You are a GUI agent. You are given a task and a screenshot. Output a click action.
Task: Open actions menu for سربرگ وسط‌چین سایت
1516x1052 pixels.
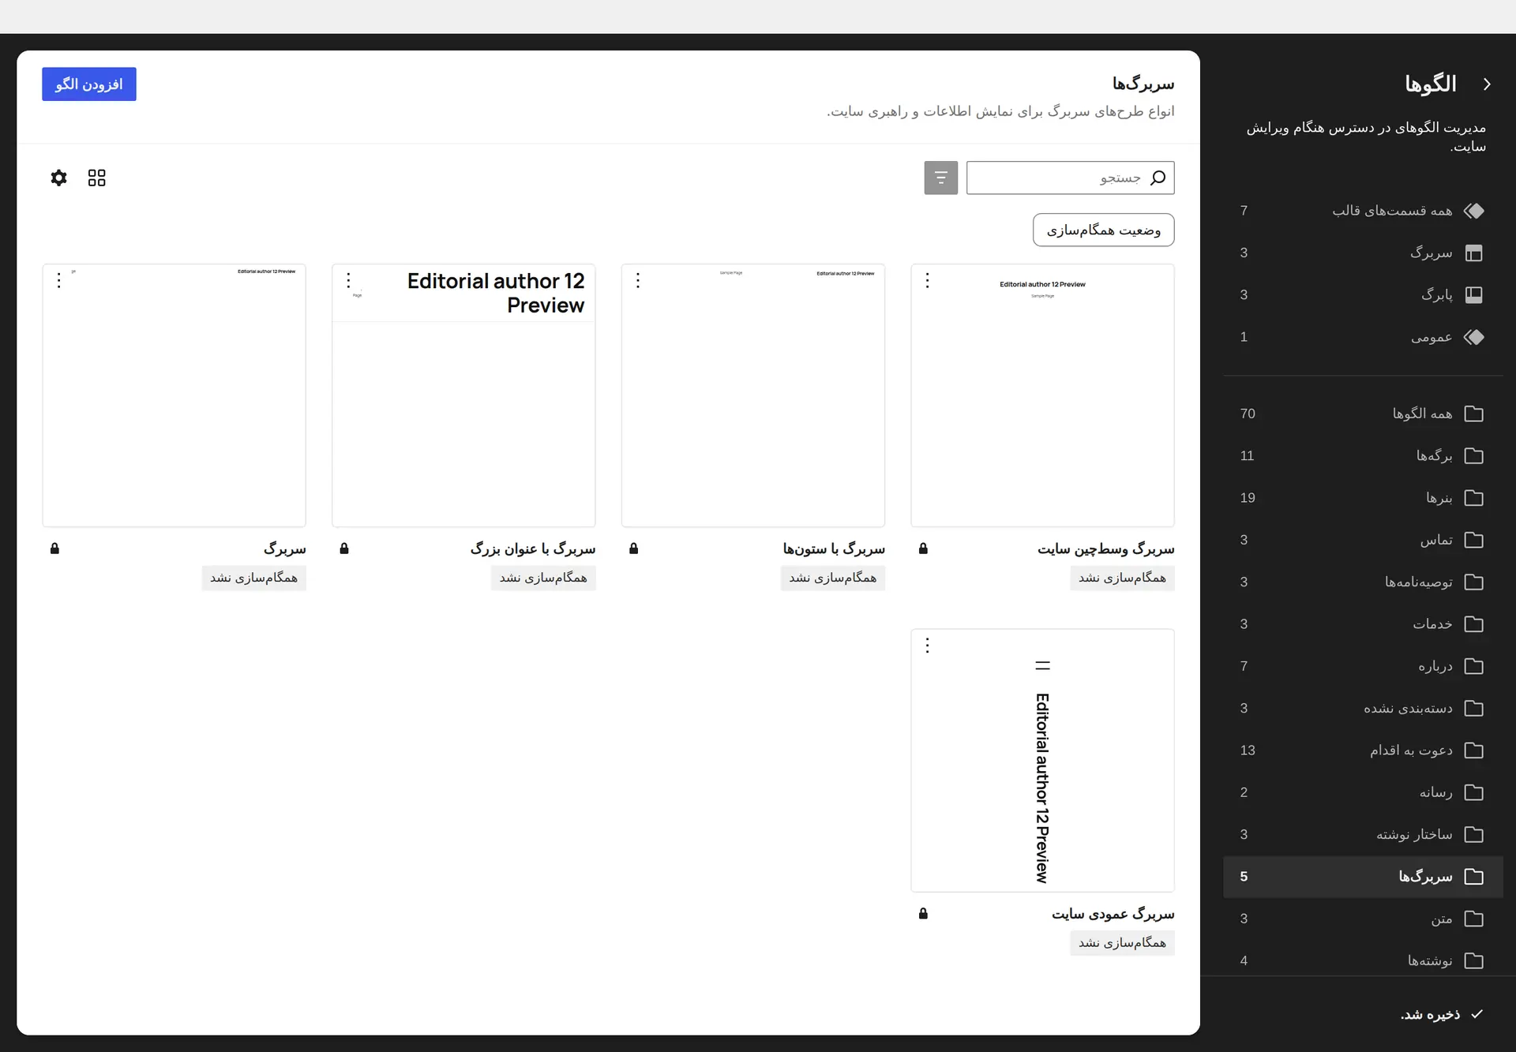coord(928,280)
